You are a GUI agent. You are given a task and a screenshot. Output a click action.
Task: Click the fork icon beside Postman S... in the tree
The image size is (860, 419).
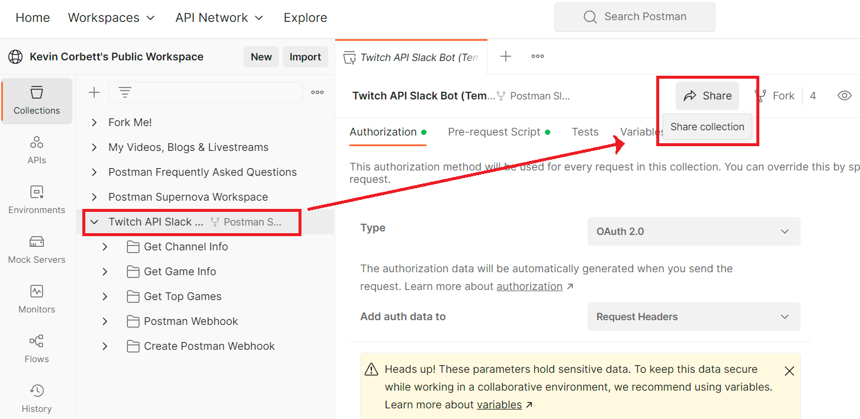pos(215,222)
